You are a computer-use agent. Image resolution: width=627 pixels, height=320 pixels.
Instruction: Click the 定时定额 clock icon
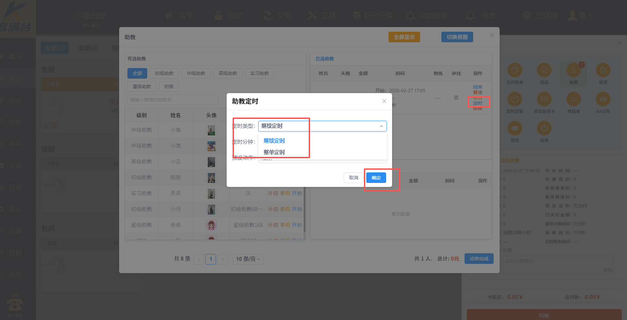[x=515, y=99]
